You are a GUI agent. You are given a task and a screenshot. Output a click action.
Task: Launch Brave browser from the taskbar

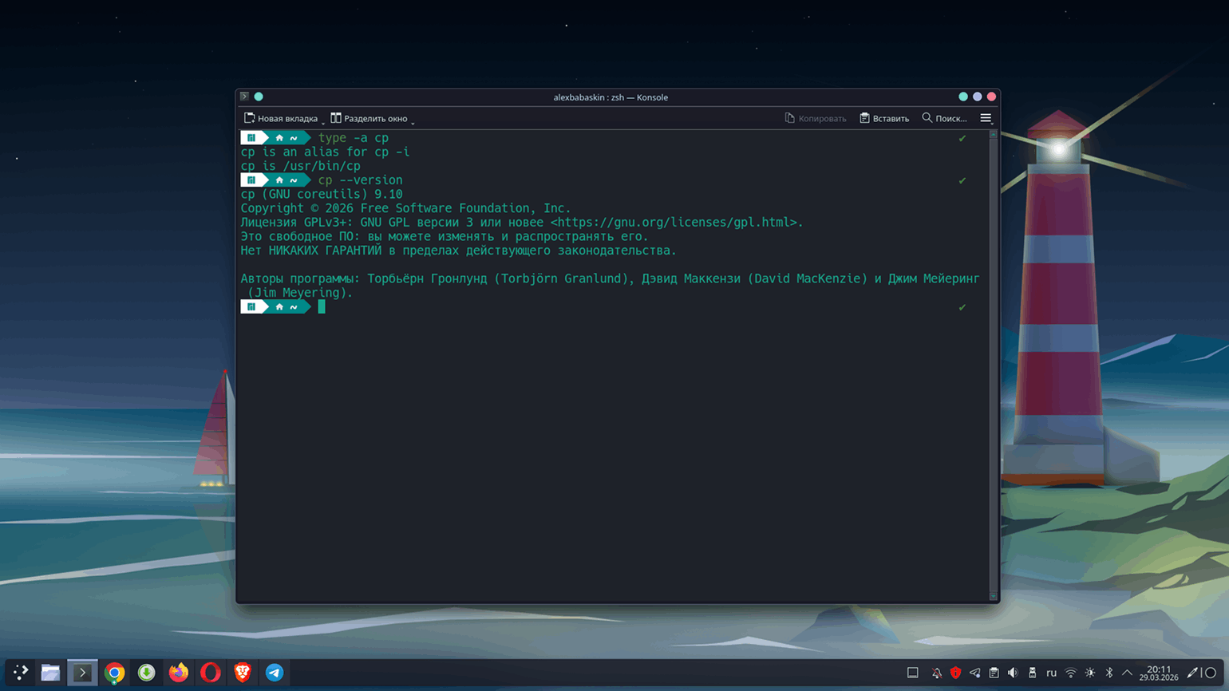(x=243, y=673)
